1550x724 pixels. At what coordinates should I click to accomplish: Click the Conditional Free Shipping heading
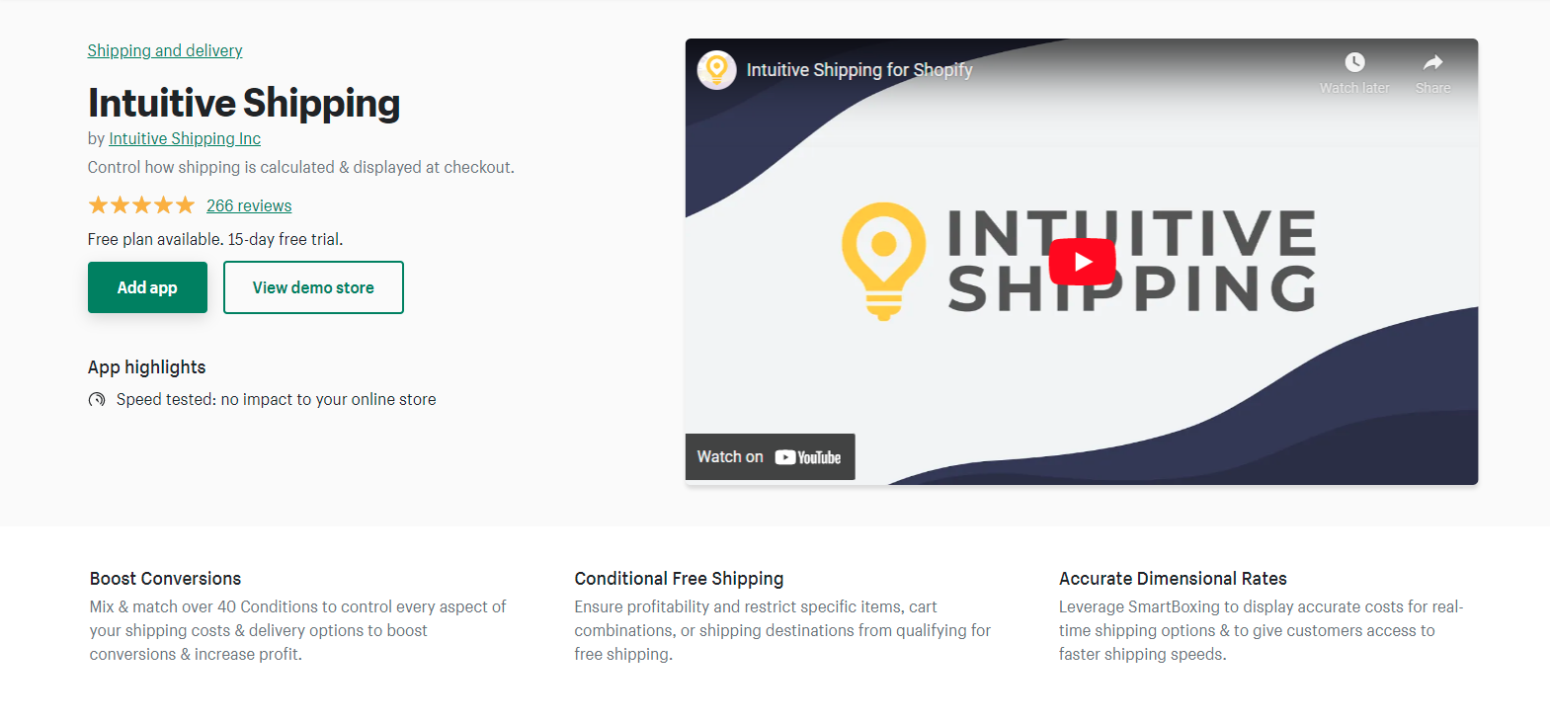(x=679, y=578)
